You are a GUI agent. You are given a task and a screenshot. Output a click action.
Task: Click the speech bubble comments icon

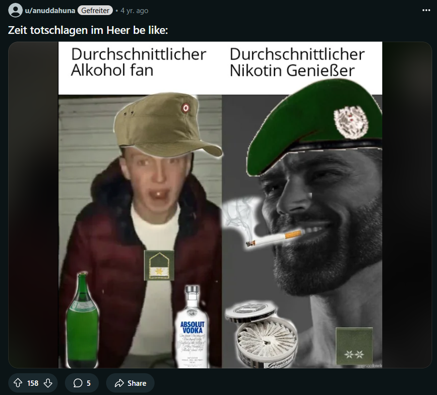coord(78,383)
